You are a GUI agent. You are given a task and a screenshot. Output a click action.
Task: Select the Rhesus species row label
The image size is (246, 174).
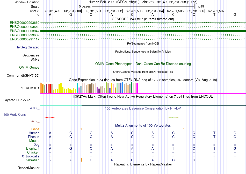34,137
